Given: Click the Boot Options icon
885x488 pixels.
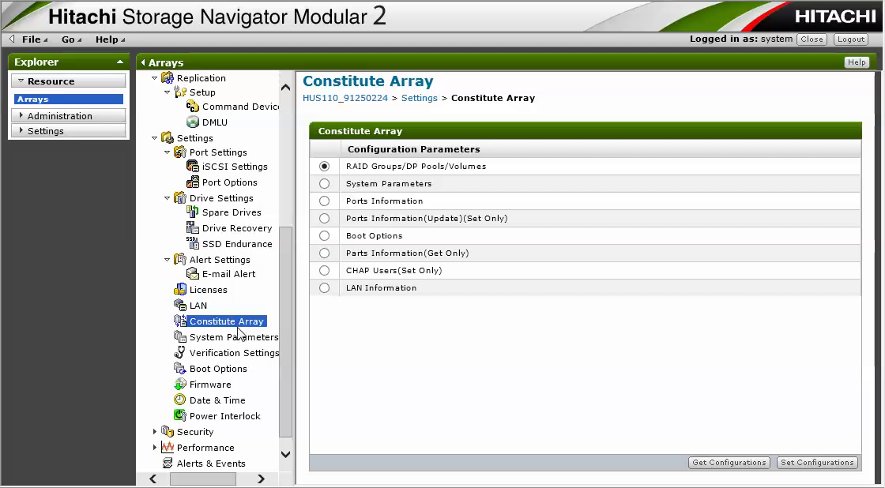Looking at the screenshot, I should (x=180, y=369).
